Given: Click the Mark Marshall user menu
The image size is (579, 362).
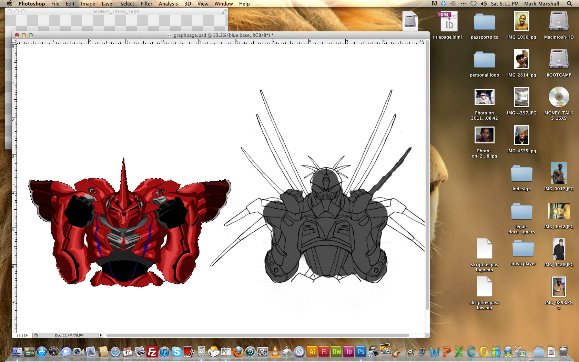Looking at the screenshot, I should tap(542, 4).
